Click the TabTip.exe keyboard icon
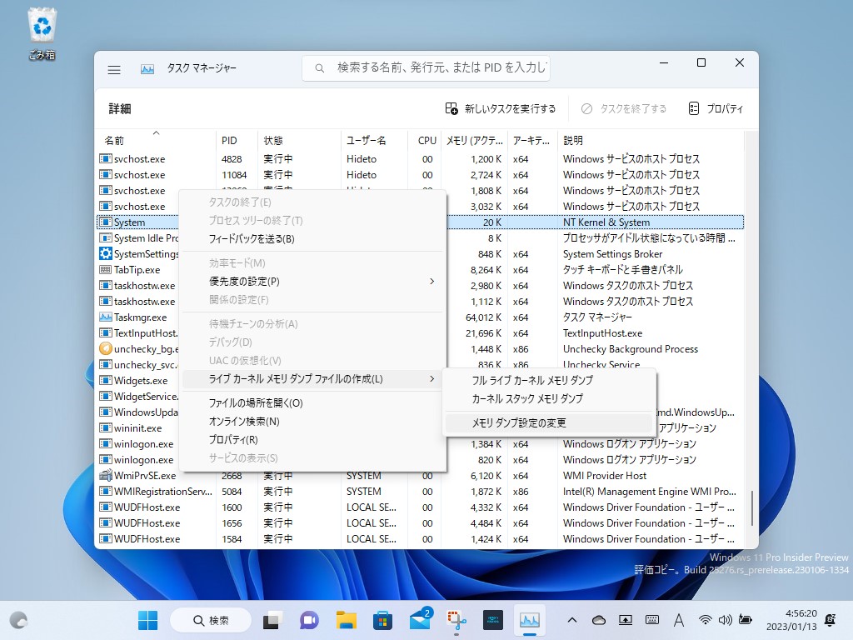Screen dimensions: 853x640 106,269
